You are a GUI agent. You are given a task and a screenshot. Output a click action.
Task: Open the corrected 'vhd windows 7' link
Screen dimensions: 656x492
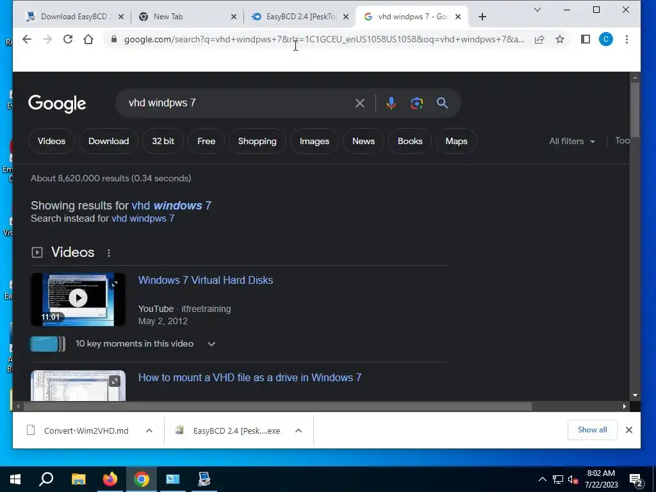pos(172,206)
